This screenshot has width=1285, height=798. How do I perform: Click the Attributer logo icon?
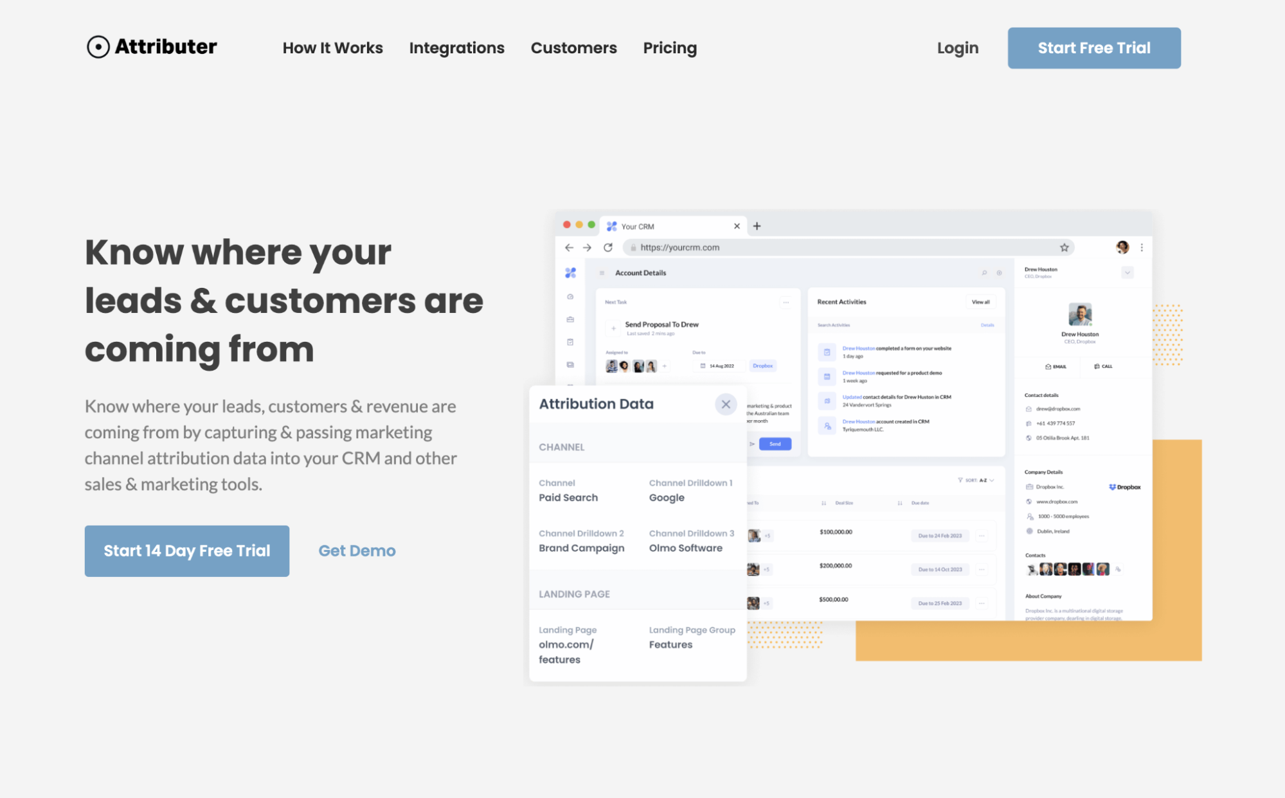pos(98,47)
